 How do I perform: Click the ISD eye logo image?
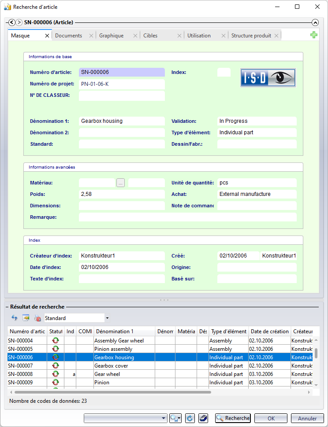coord(268,77)
